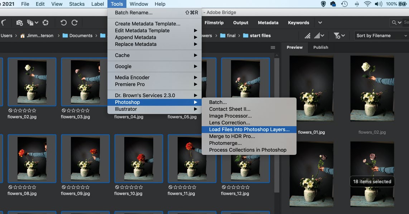Toggle reject mark on flowers_03.jpg
Viewport: 409px width, 214px height.
point(64,110)
